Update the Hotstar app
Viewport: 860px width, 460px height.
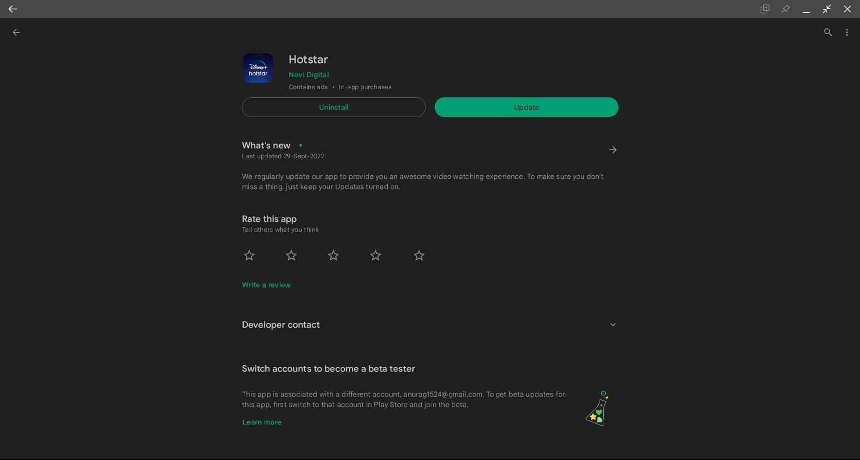point(526,107)
